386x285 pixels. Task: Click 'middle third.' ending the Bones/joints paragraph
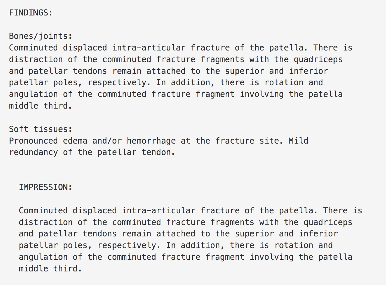click(41, 106)
